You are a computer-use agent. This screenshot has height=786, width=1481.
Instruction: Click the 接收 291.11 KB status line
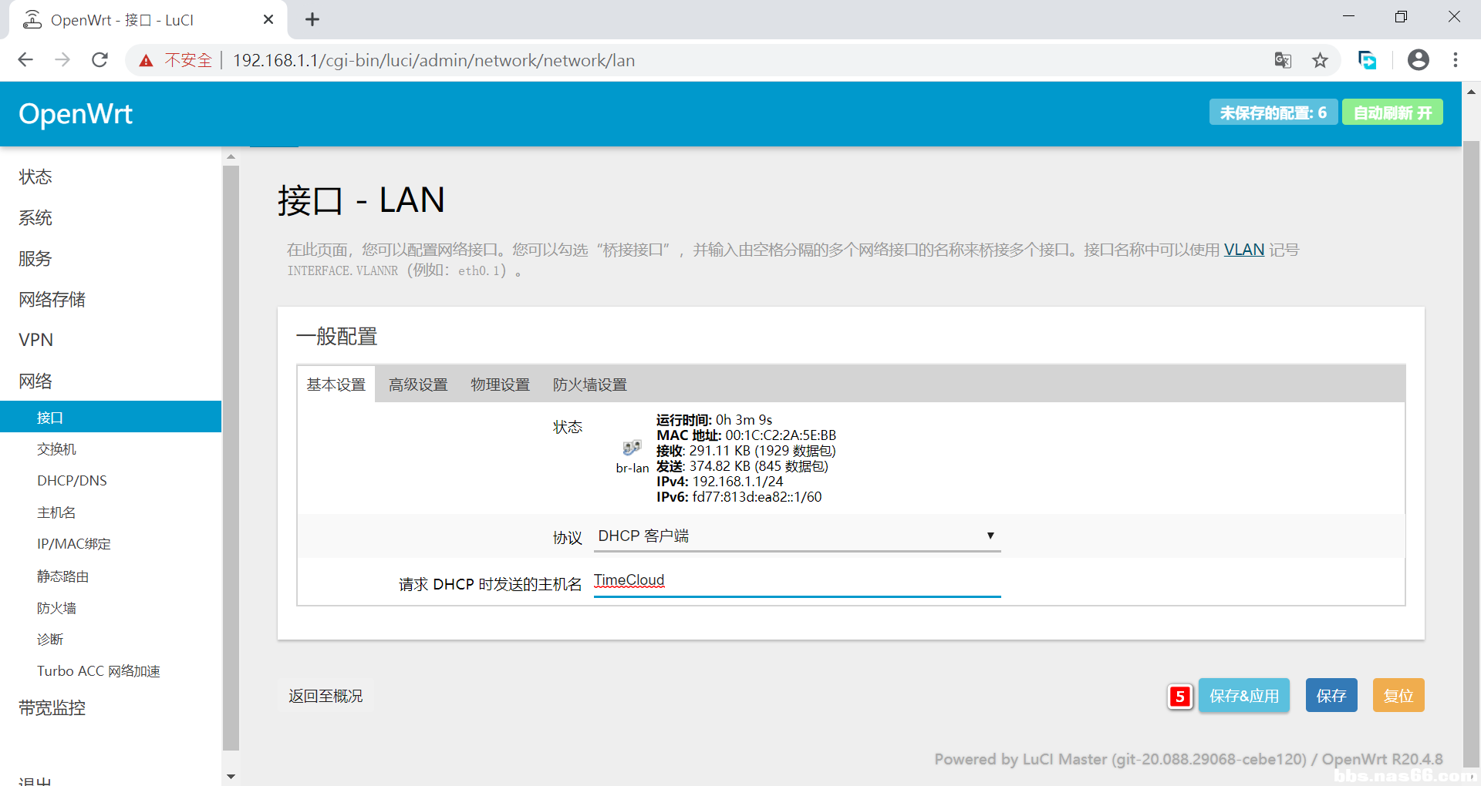tap(746, 451)
